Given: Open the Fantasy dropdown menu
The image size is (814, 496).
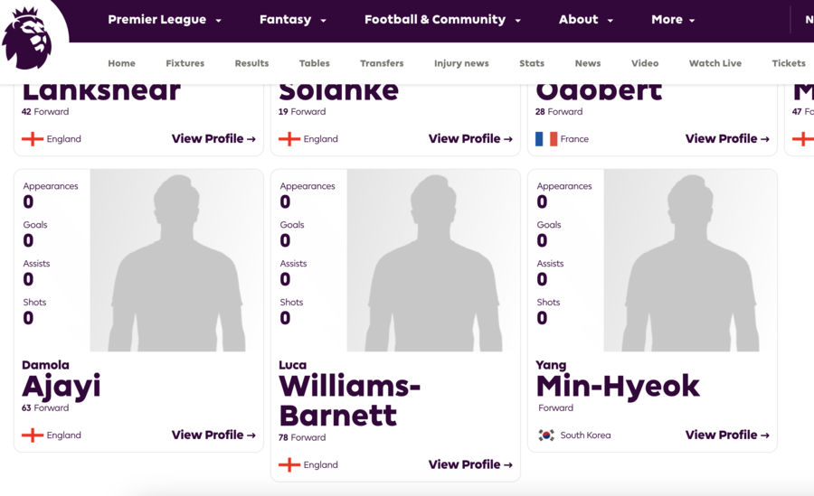Looking at the screenshot, I should [x=293, y=20].
